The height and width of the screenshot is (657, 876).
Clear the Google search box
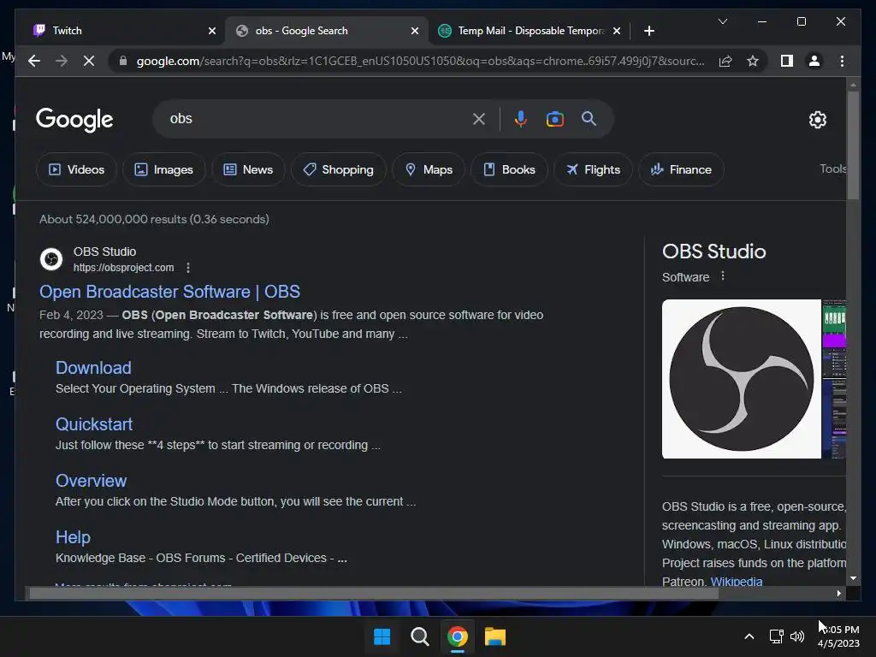tap(479, 119)
